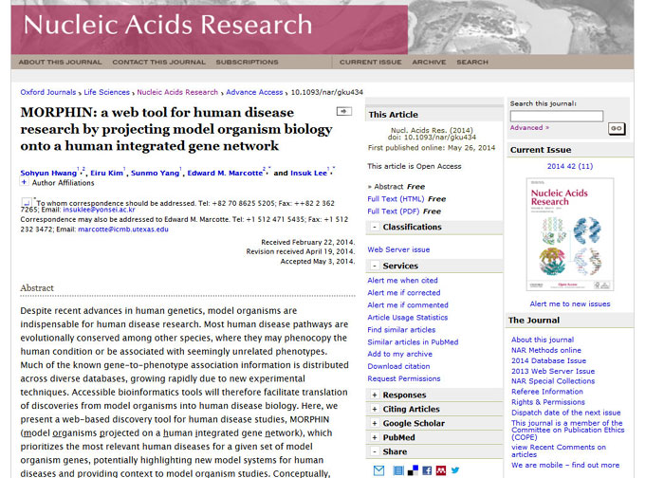664x478 pixels.
Task: Expand the Google Scholar section
Action: coord(375,423)
